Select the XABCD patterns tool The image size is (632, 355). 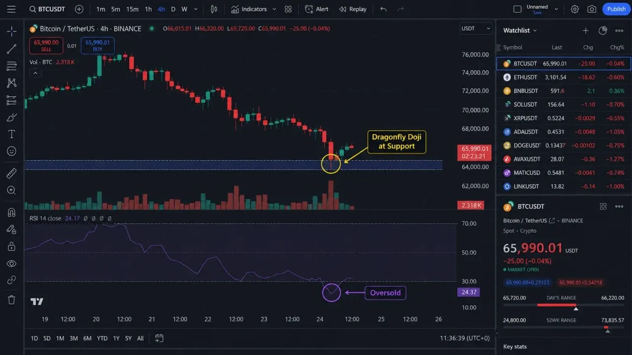[x=11, y=83]
